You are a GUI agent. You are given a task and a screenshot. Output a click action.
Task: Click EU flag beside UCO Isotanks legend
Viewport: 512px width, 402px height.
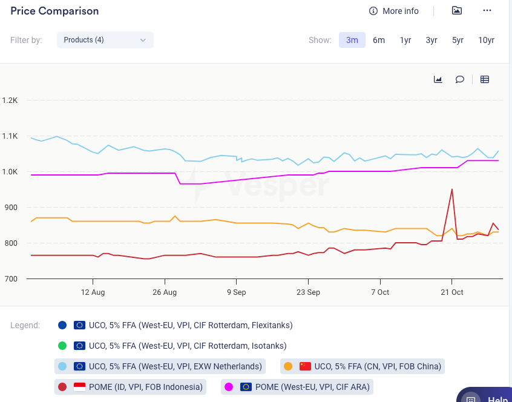tap(79, 346)
